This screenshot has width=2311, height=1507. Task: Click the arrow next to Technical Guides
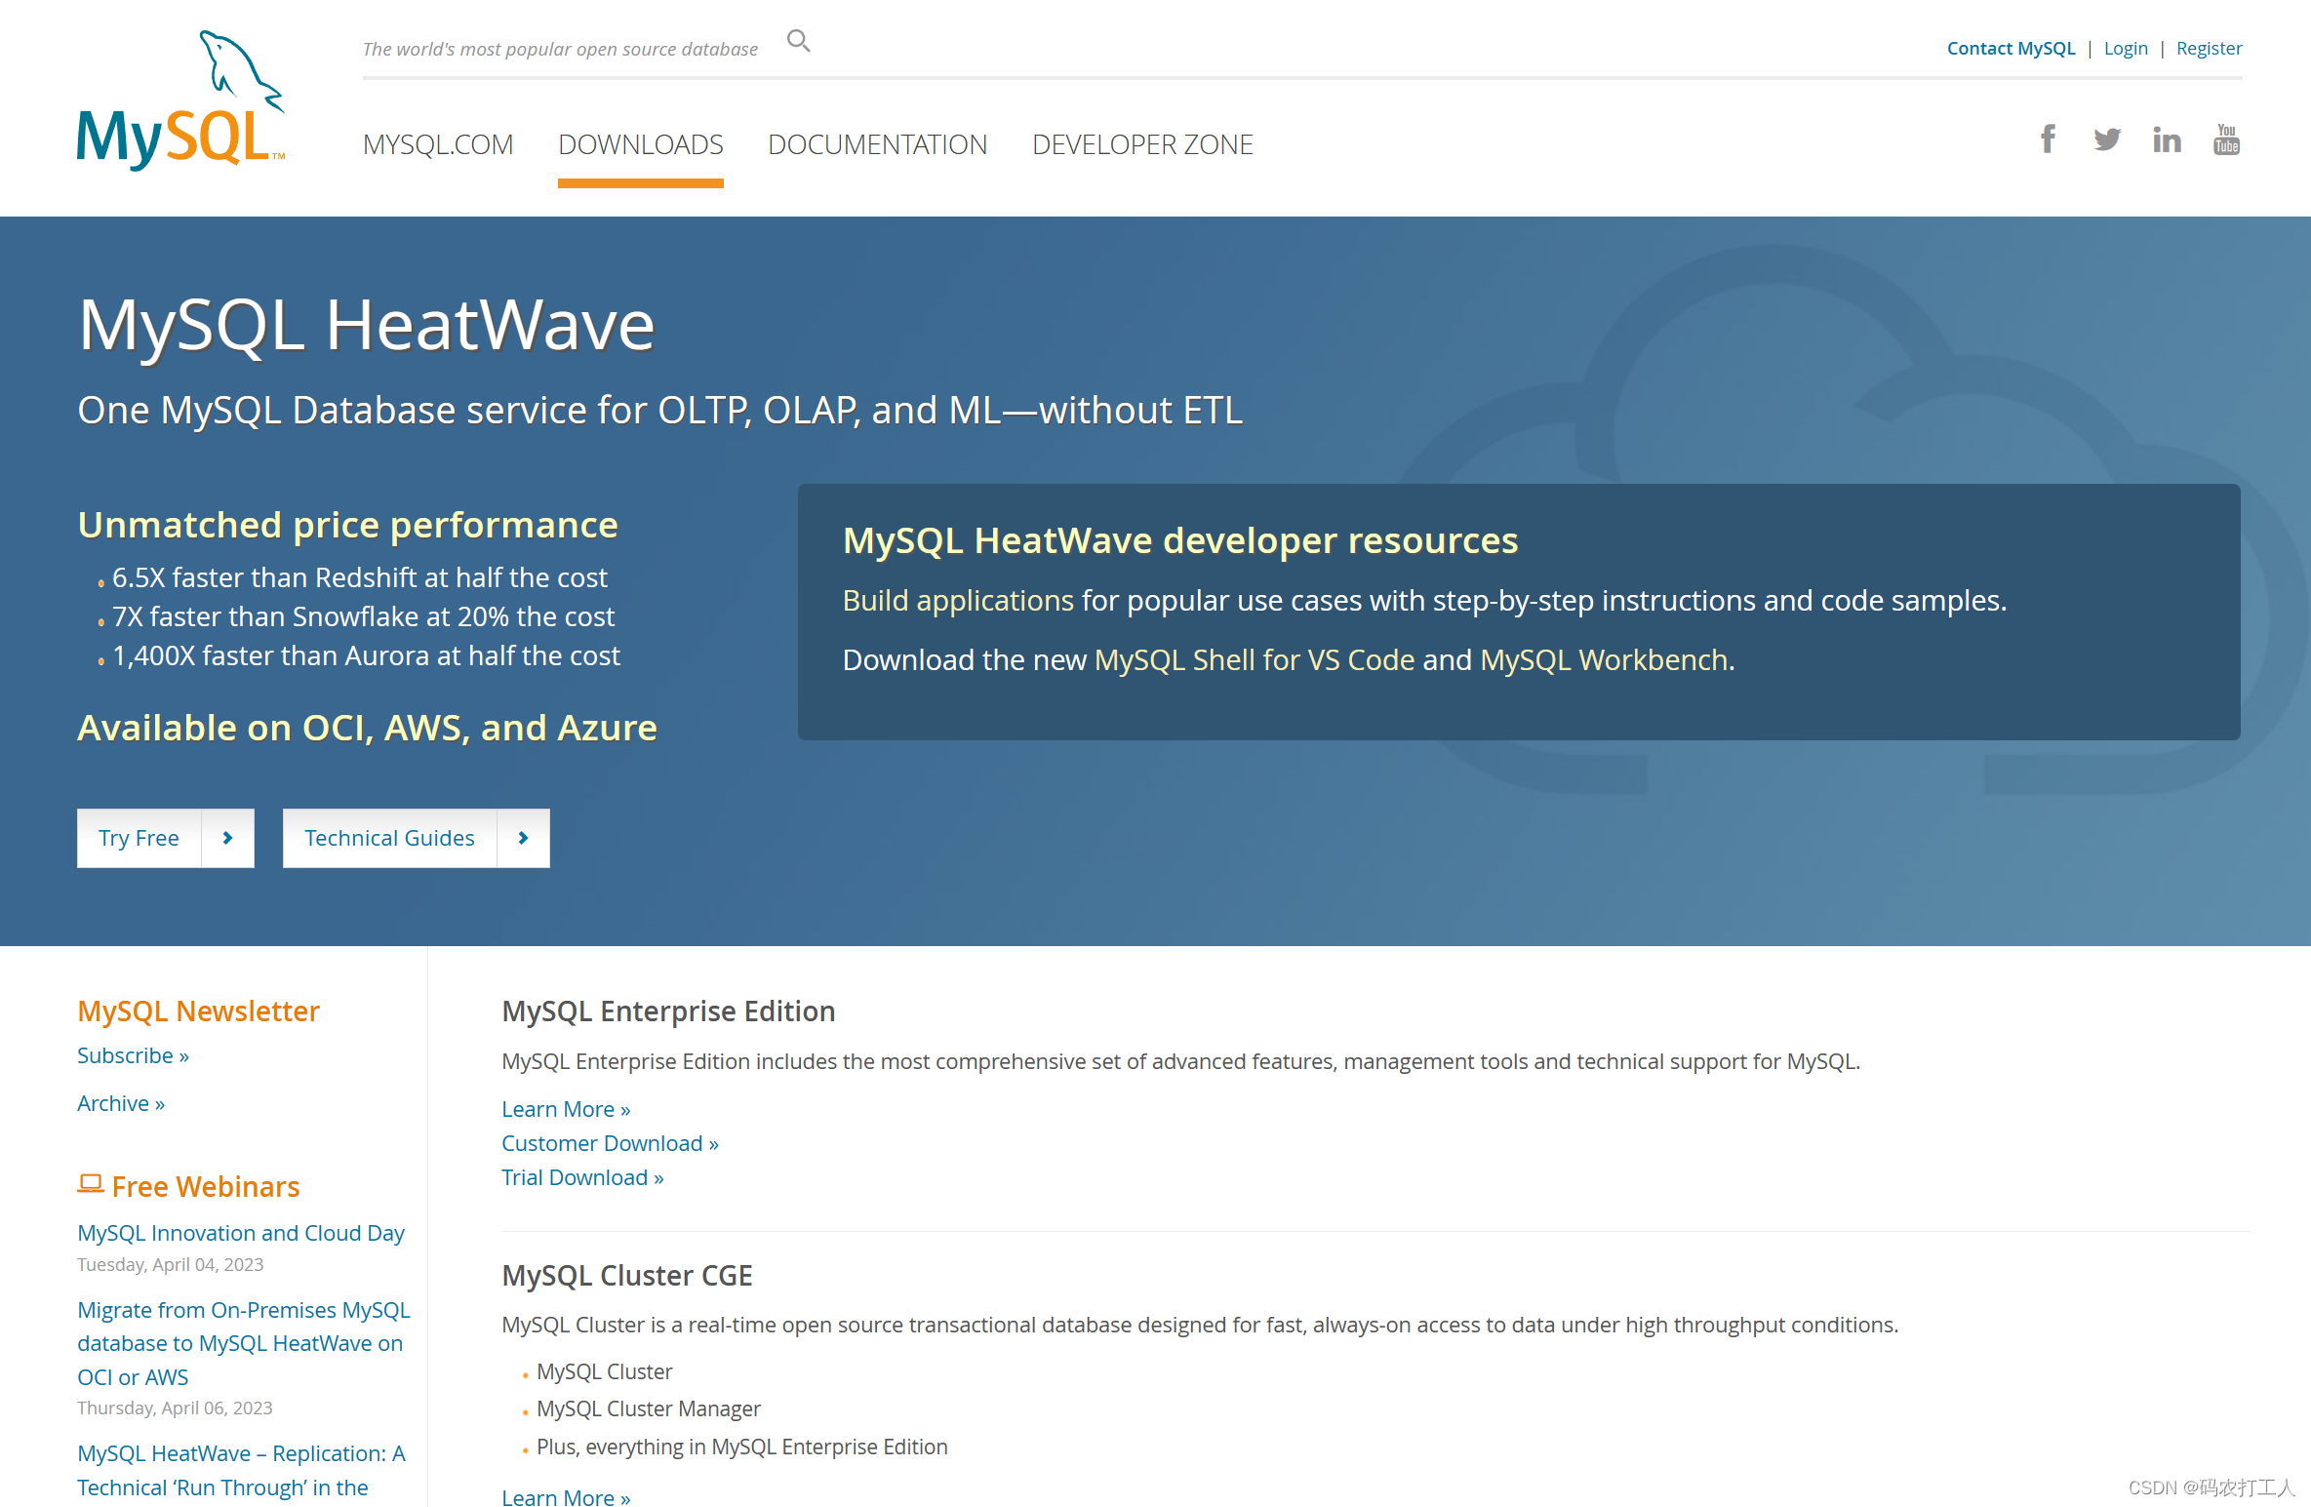tap(523, 838)
